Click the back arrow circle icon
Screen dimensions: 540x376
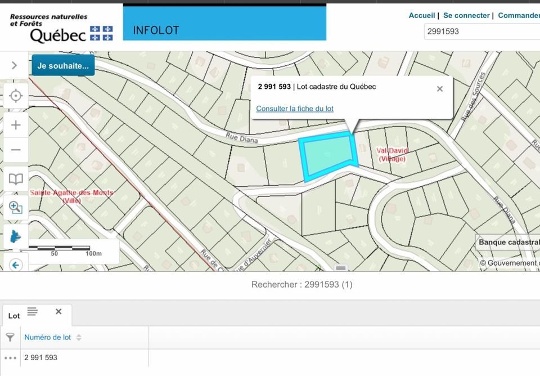(x=16, y=265)
